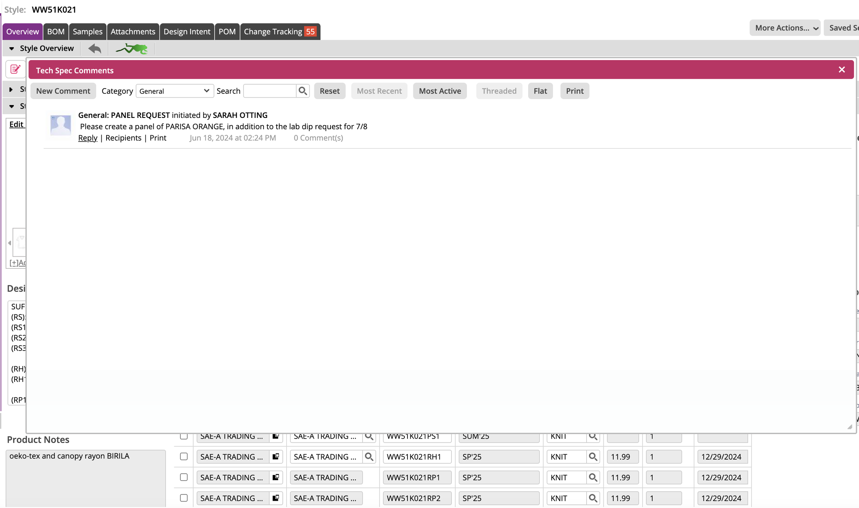Screen dimensions: 859x508
Task: Click the New Comment button
Action: pyautogui.click(x=63, y=91)
